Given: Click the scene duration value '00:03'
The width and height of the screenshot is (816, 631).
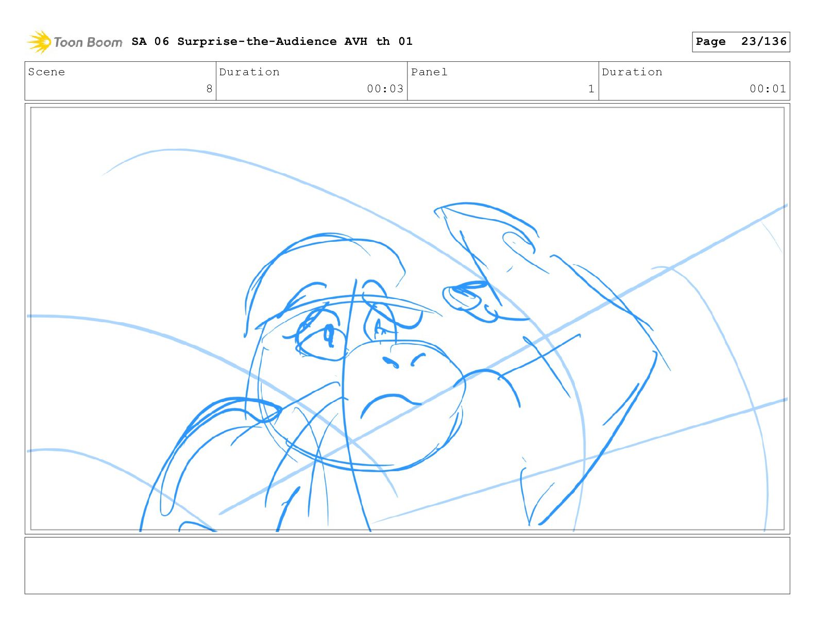Looking at the screenshot, I should point(385,89).
